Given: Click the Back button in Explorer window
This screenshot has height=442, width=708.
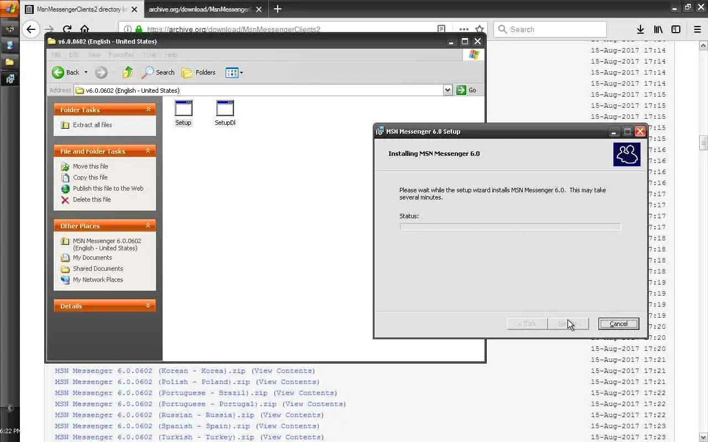Looking at the screenshot, I should (66, 72).
